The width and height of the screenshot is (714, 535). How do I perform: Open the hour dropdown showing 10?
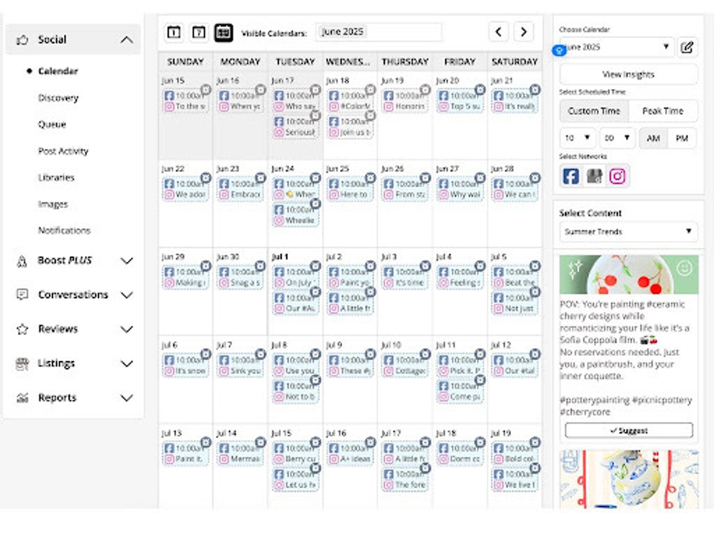pyautogui.click(x=578, y=138)
